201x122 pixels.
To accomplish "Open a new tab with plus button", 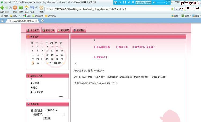I will click(42, 21).
